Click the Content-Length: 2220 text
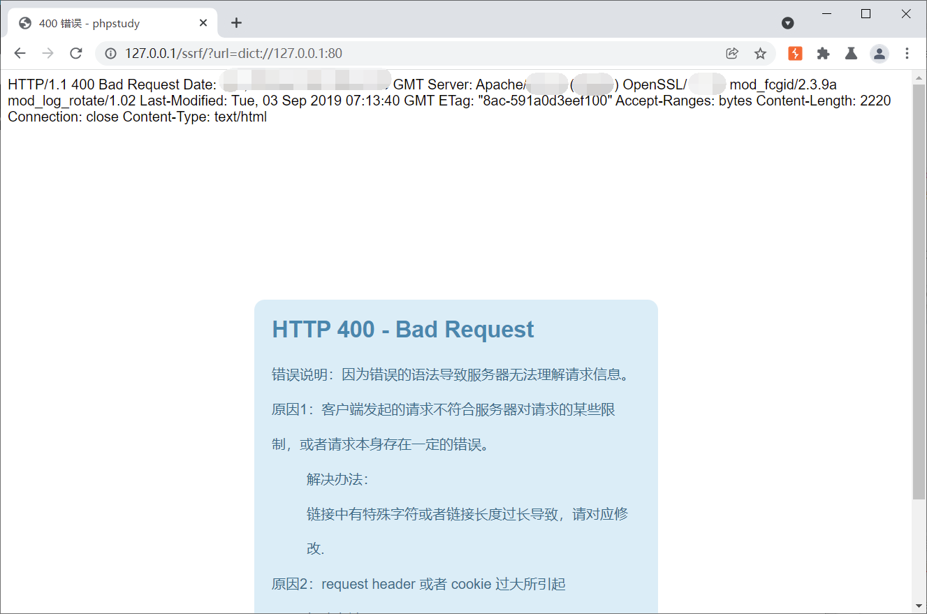 824,101
